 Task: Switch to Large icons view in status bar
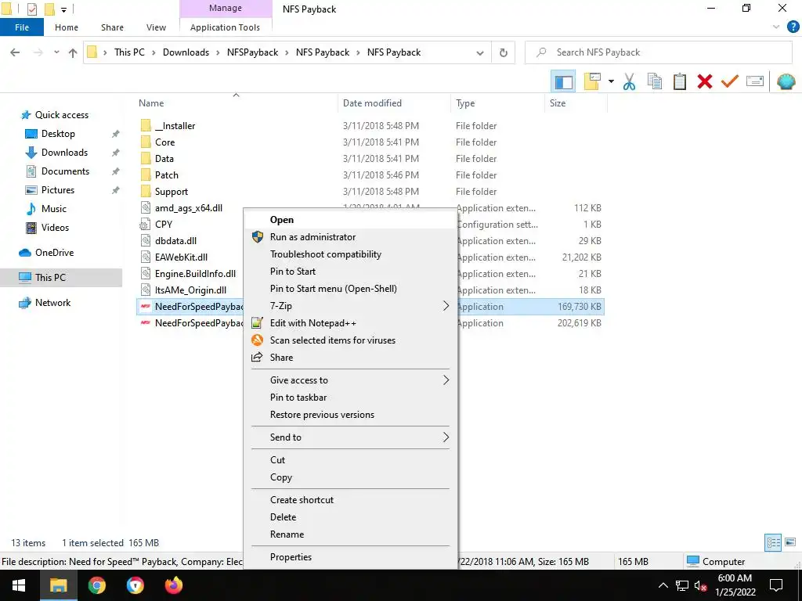pos(790,543)
